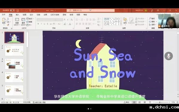Click the New Slide icon
179x112 pixels.
[x=17, y=19]
